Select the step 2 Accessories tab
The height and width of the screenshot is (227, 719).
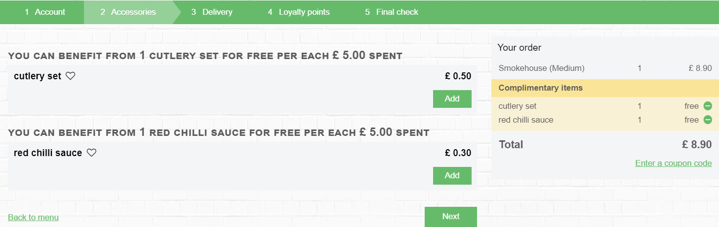pyautogui.click(x=128, y=12)
